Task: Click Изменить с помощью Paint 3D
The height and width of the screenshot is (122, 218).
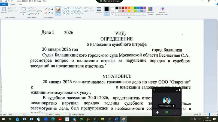Action: click(x=162, y=11)
